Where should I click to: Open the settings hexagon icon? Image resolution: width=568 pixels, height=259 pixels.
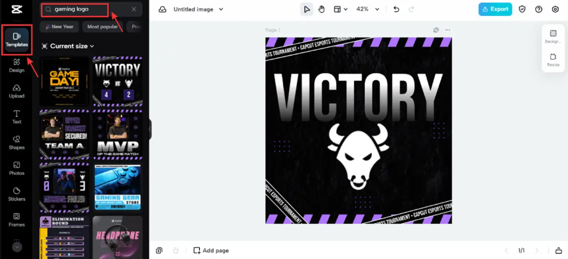[555, 9]
